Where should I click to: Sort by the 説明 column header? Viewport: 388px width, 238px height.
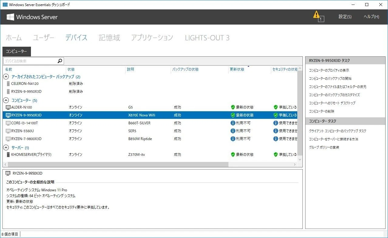(130, 69)
